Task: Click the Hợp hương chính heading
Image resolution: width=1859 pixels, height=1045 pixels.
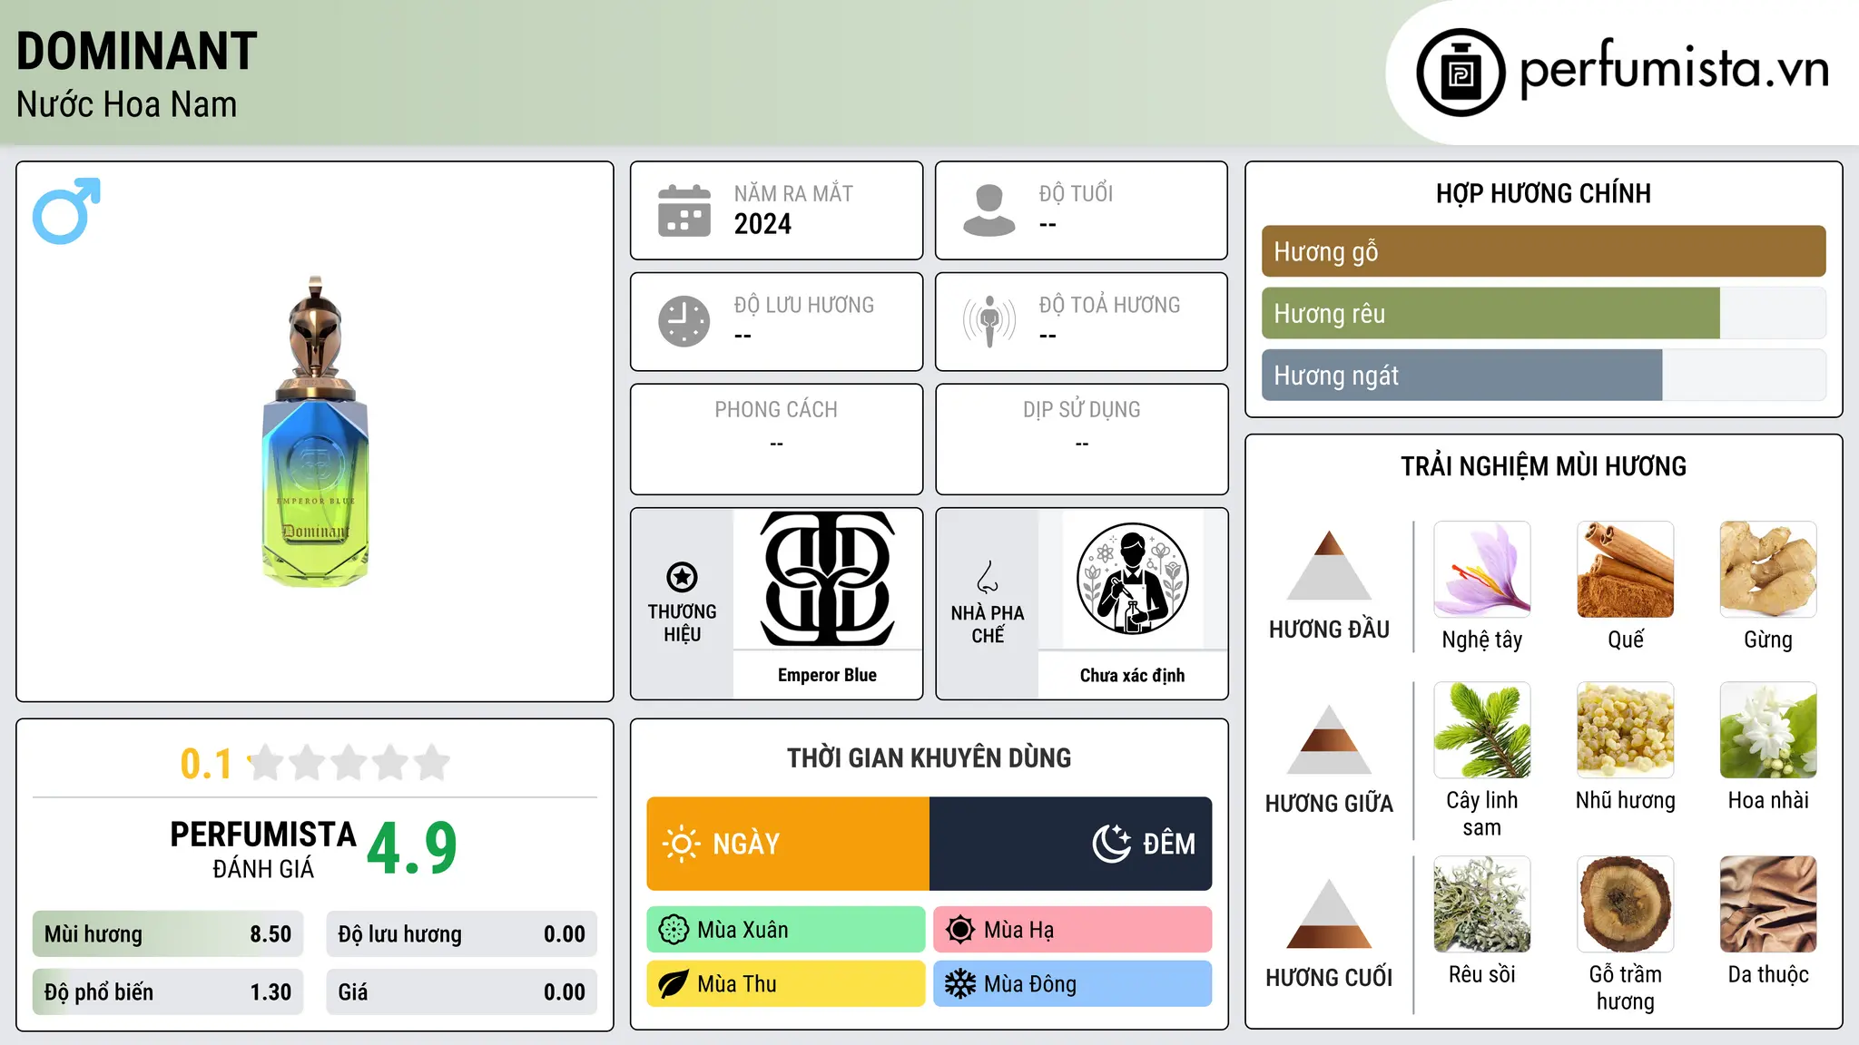Action: click(1543, 193)
